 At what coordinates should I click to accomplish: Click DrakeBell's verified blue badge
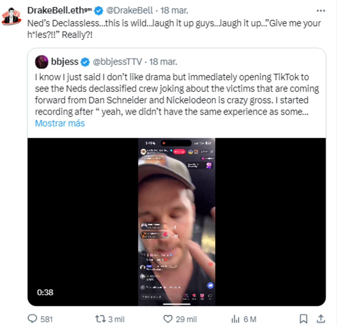[x=98, y=11]
